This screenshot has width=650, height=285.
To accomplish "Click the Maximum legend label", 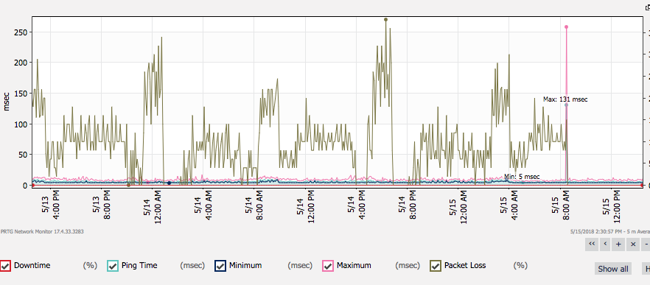I will [354, 266].
